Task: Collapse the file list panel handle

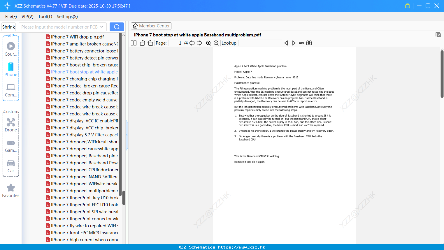Action: 127,135
